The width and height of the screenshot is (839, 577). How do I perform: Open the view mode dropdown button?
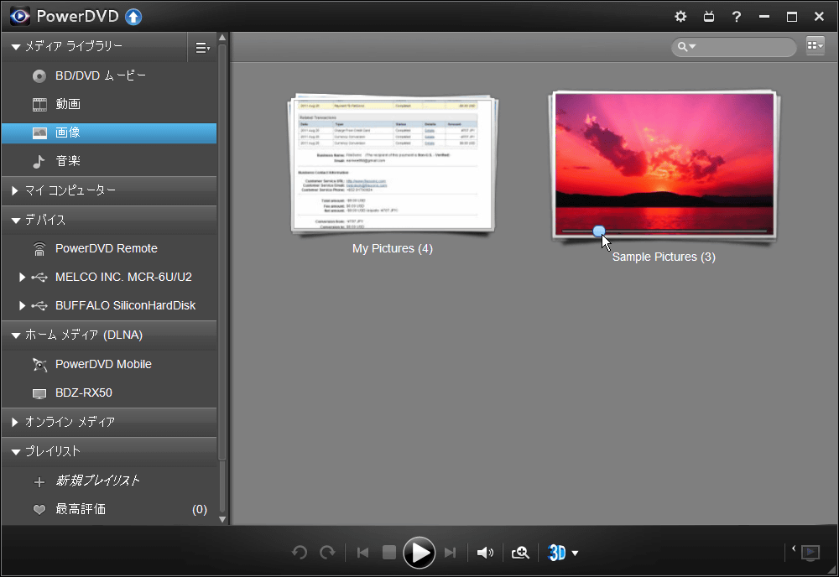815,46
